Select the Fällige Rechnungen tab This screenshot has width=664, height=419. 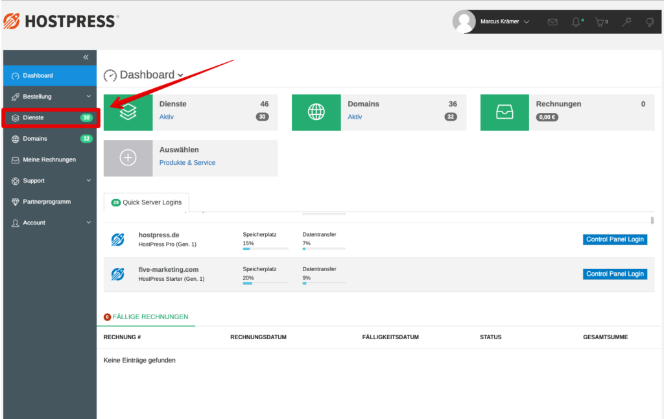146,317
